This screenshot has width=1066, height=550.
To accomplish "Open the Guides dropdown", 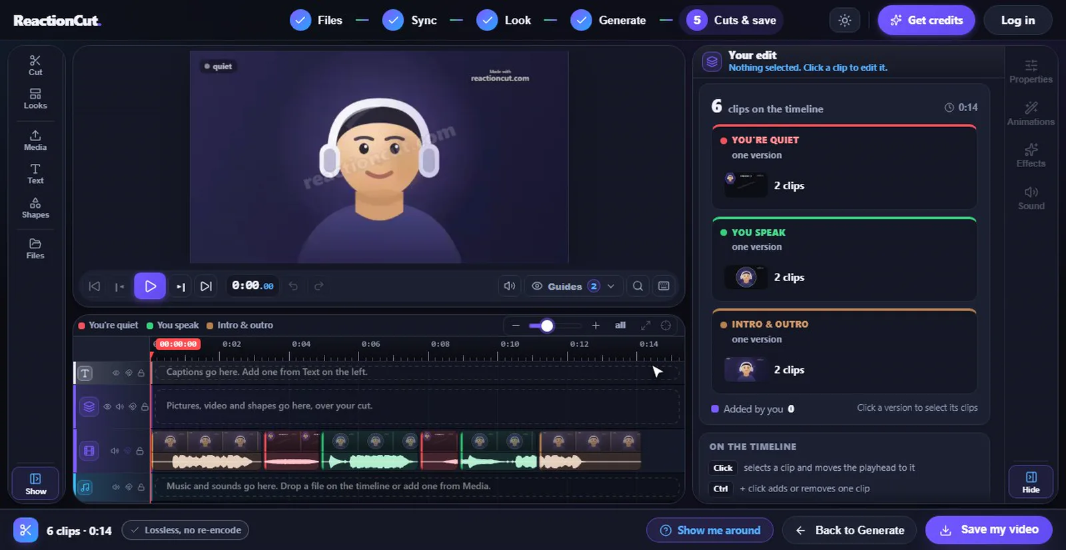I will 574,286.
